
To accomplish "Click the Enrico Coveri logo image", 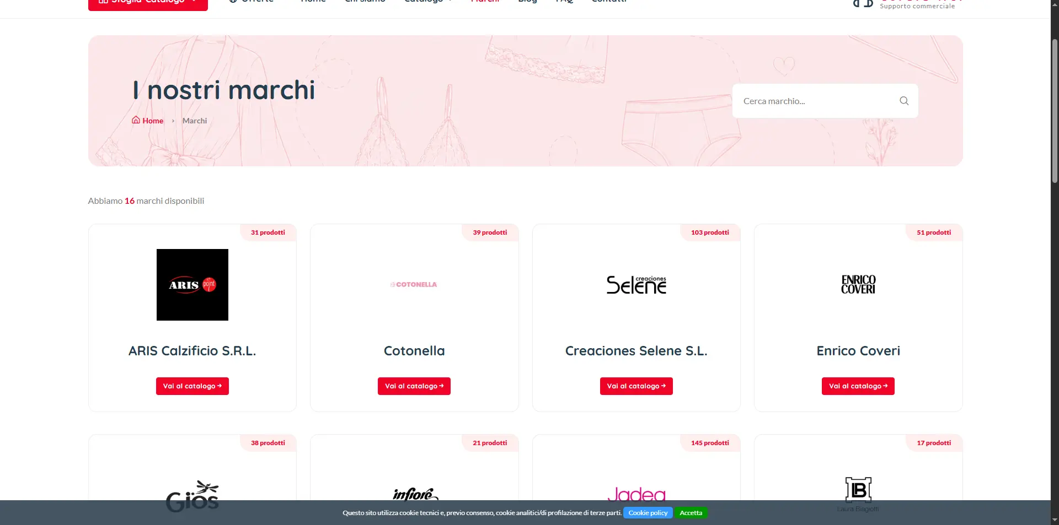I will point(858,285).
